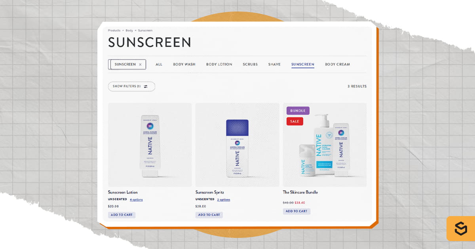
Task: Click the SUNSCREEN filter chip label
Action: [125, 64]
